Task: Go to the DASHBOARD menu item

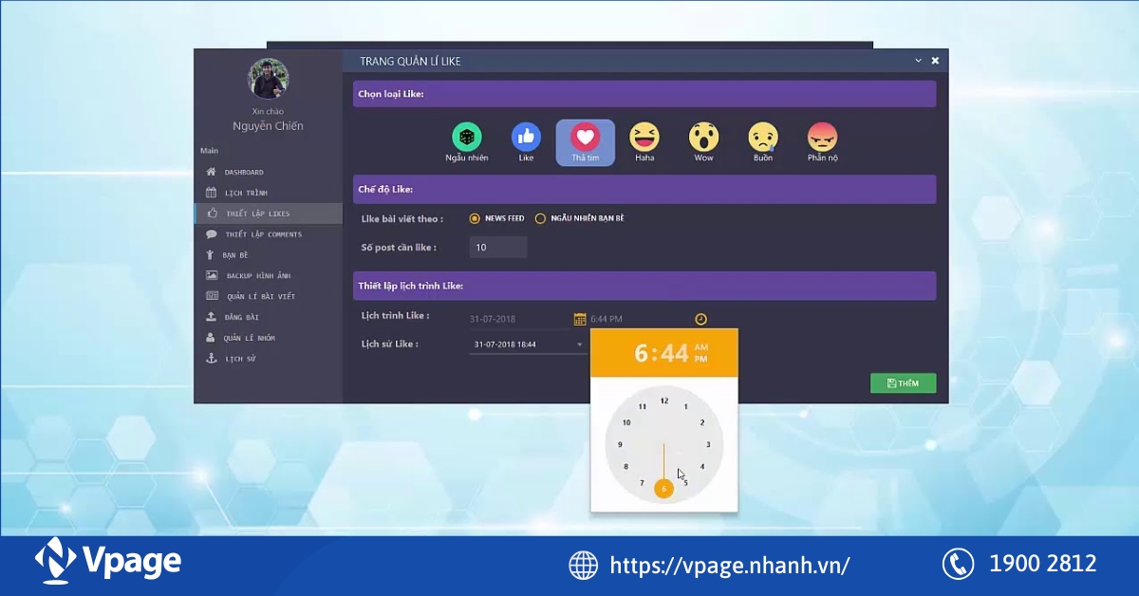Action: click(247, 172)
